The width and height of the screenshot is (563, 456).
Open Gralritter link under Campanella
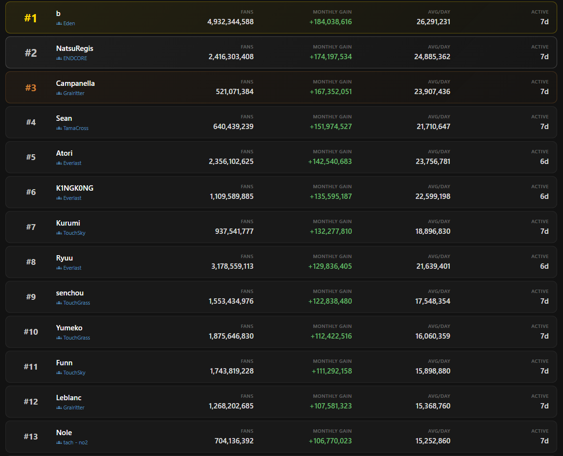74,93
